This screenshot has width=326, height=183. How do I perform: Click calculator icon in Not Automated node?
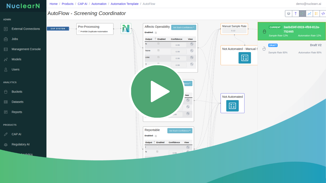(x=233, y=106)
